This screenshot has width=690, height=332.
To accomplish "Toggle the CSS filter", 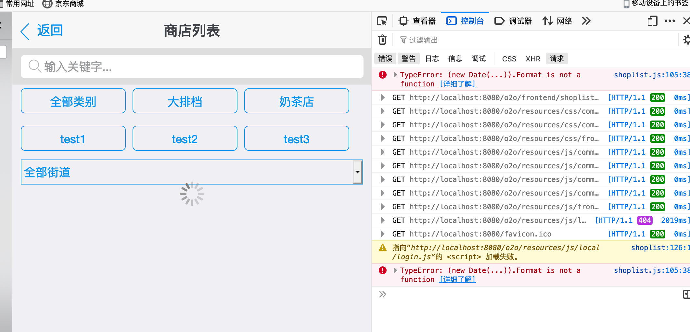I will pos(509,59).
